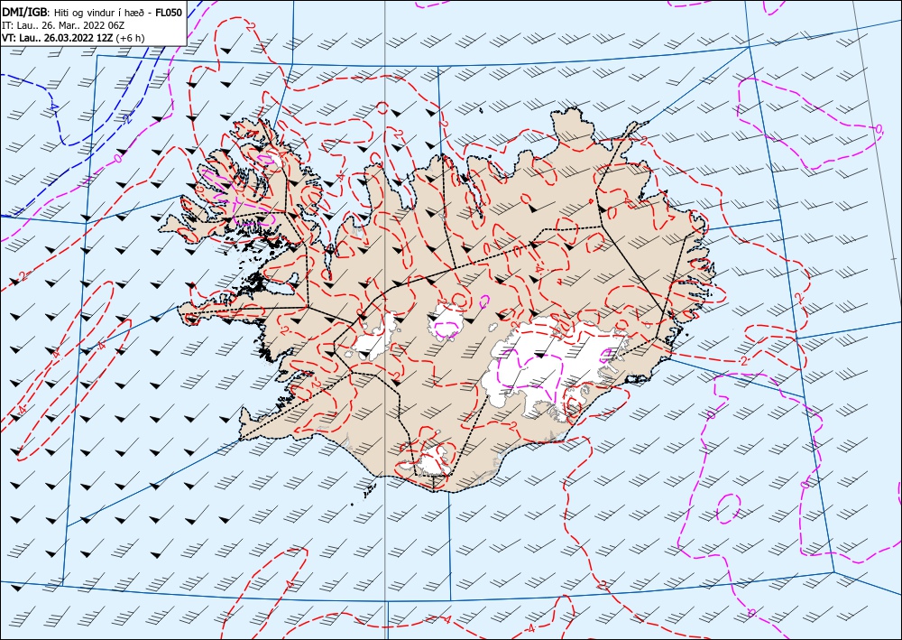Click the '(+6 h)' forecast offset text

(130, 38)
